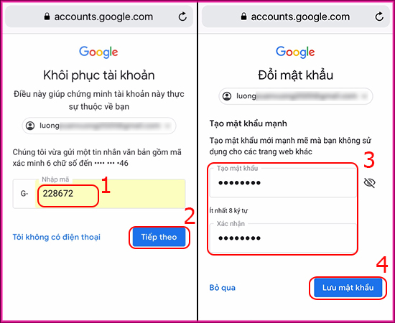Tap the left accounts.google.com address bar
This screenshot has height=323, width=395.
pos(99,17)
